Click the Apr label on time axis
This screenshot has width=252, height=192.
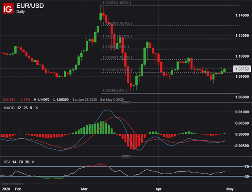pyautogui.click(x=158, y=189)
